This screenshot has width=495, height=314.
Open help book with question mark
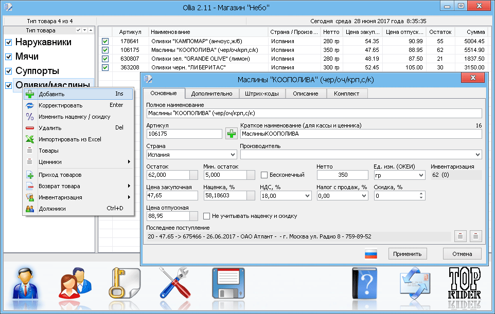(x=365, y=284)
